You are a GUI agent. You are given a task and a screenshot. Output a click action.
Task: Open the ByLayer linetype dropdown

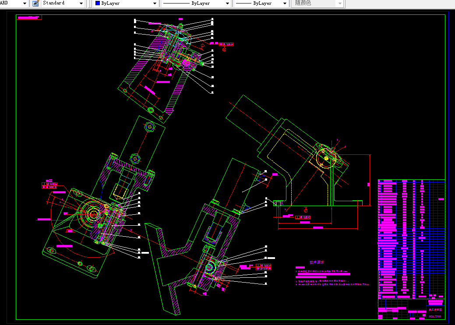(x=196, y=3)
